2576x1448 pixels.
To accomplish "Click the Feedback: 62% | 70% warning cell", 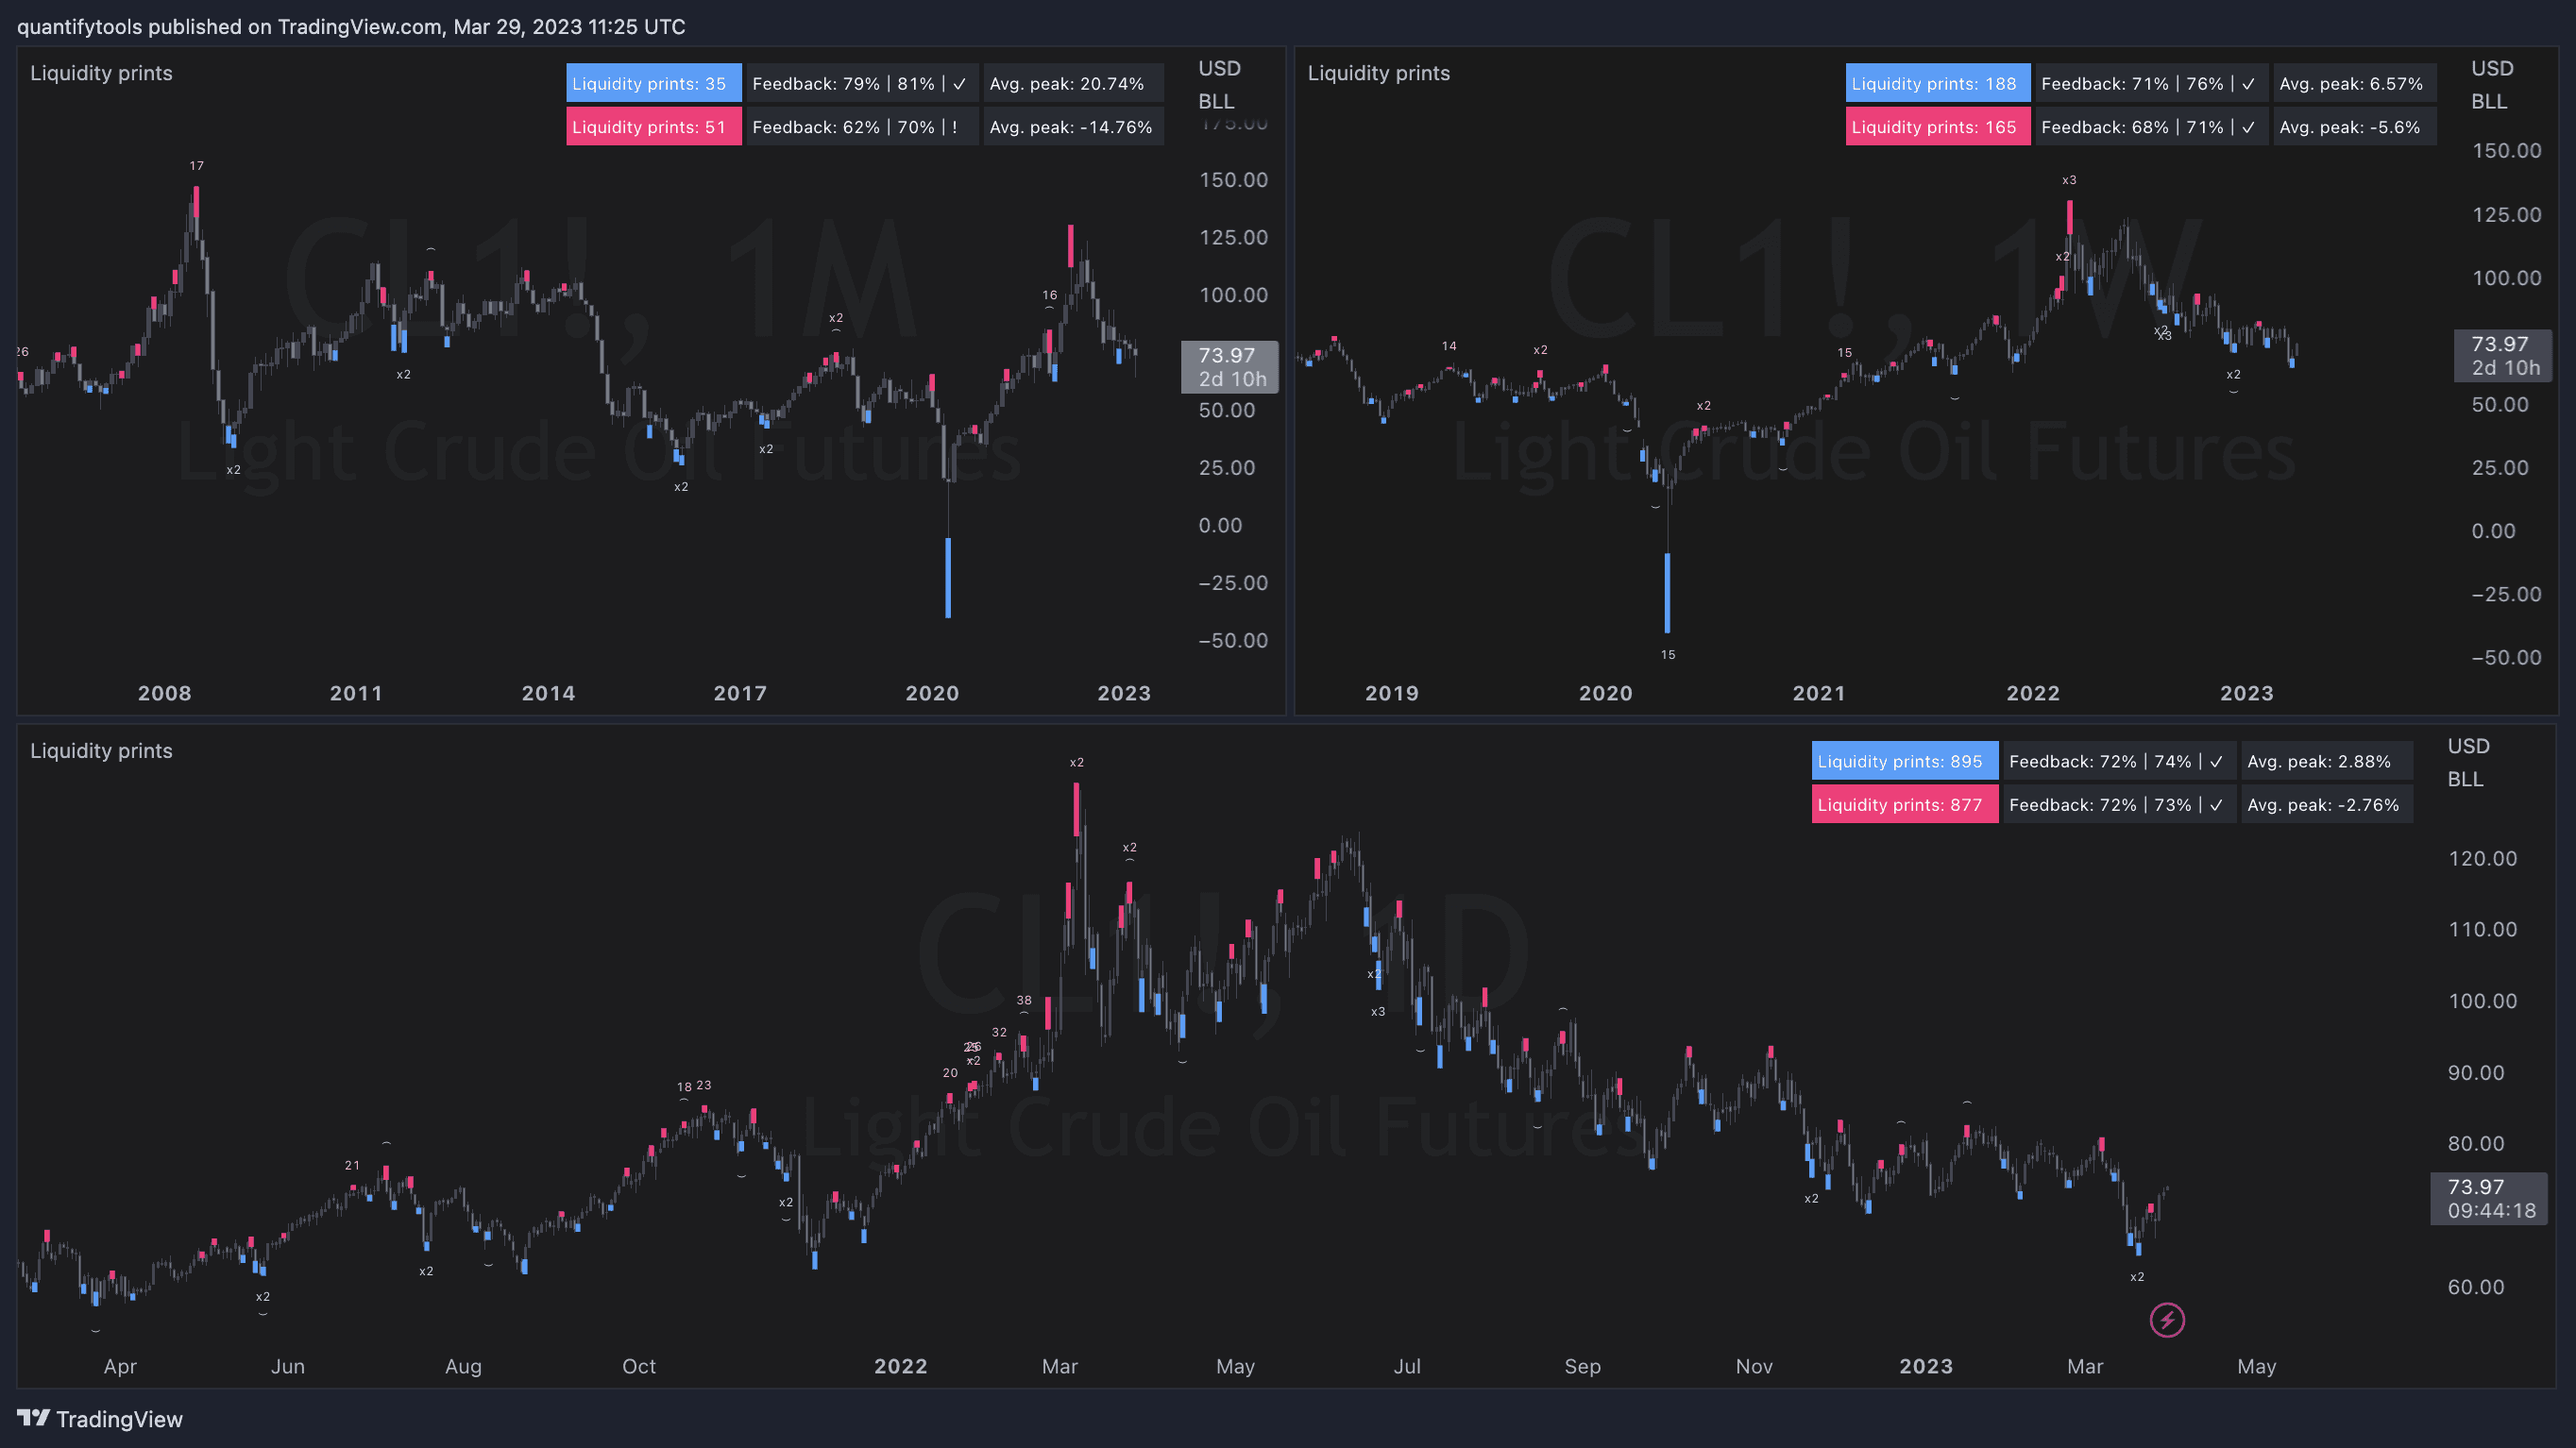I will (861, 126).
